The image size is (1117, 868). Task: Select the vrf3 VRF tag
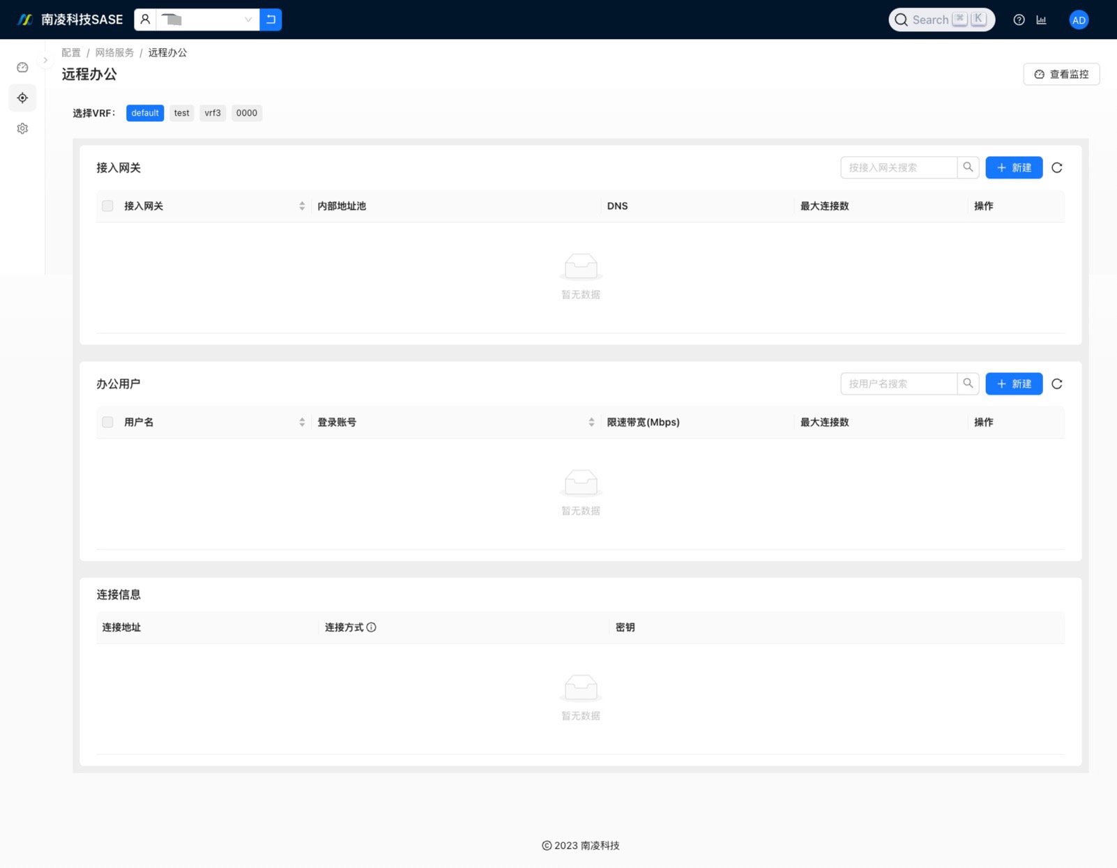(213, 113)
